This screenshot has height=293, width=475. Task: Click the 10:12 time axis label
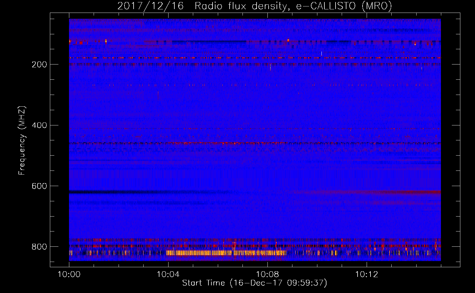(366, 275)
